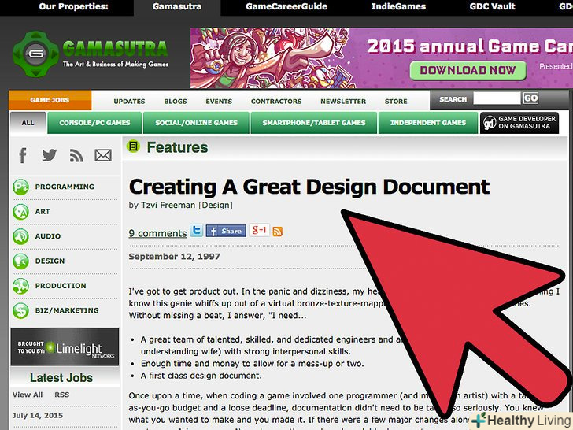This screenshot has width=573, height=430.
Task: Click the Design category icon
Action: [x=20, y=261]
